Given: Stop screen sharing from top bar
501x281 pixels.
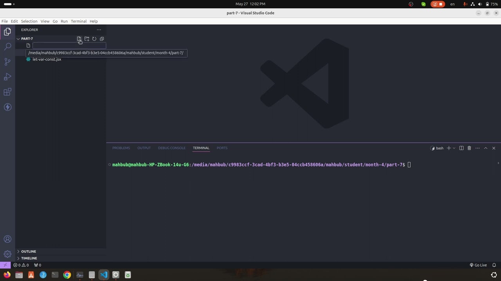Looking at the screenshot, I should (438, 4).
